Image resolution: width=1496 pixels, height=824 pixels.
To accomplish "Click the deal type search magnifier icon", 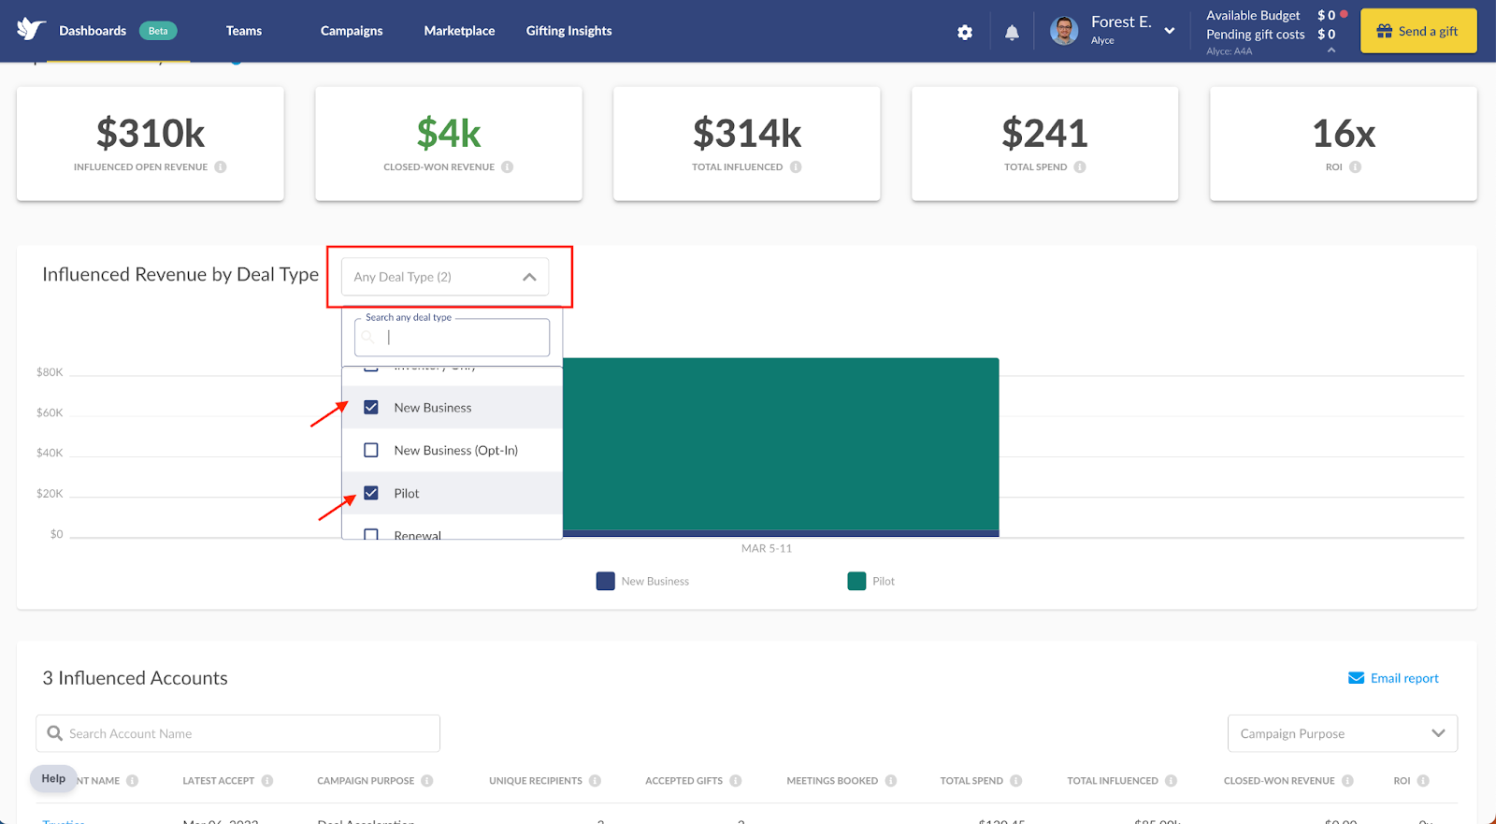I will click(x=368, y=338).
